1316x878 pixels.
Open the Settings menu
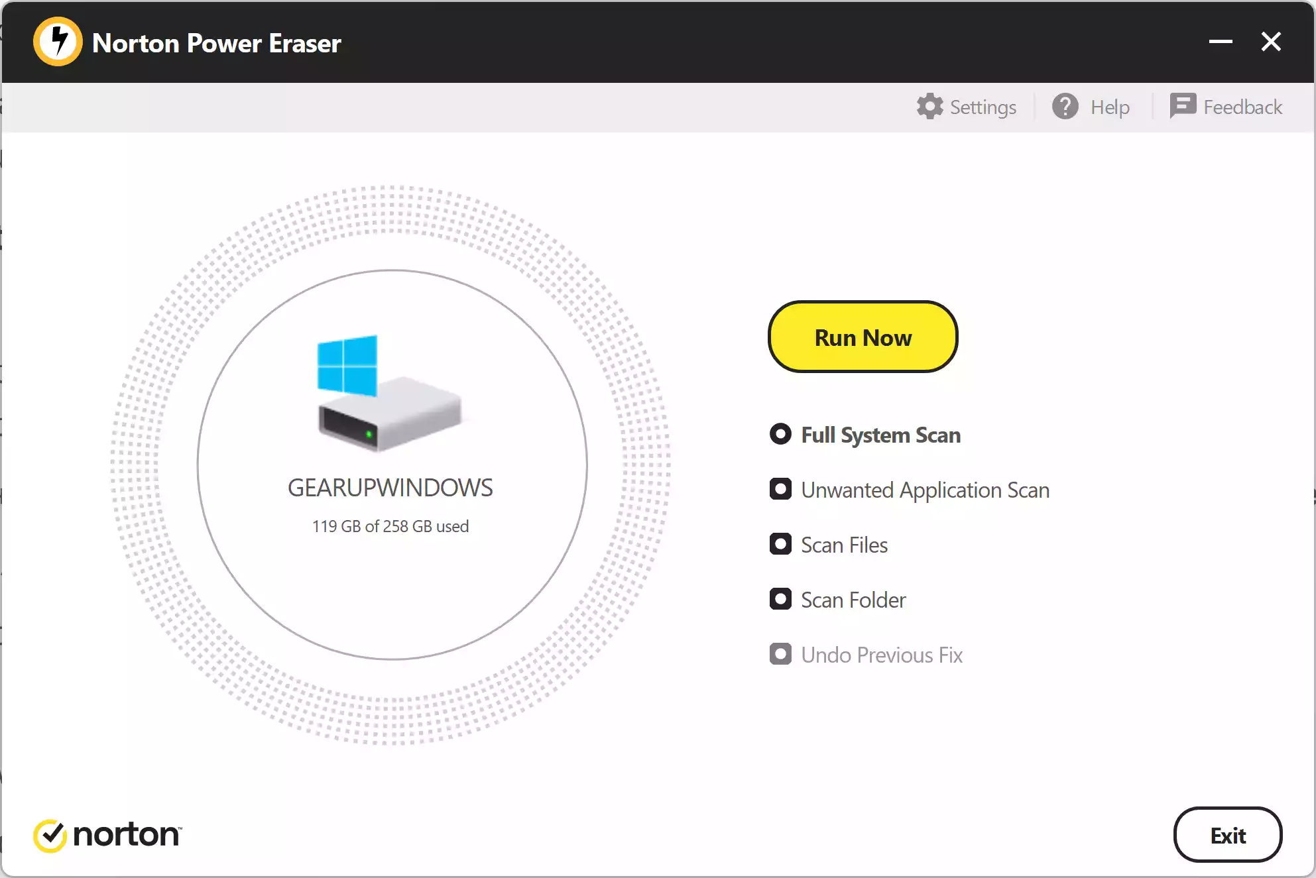coord(983,106)
